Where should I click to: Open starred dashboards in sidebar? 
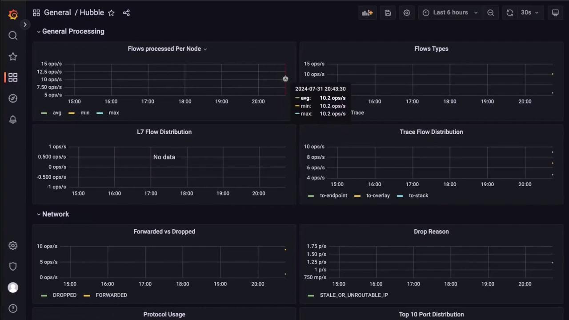(13, 56)
